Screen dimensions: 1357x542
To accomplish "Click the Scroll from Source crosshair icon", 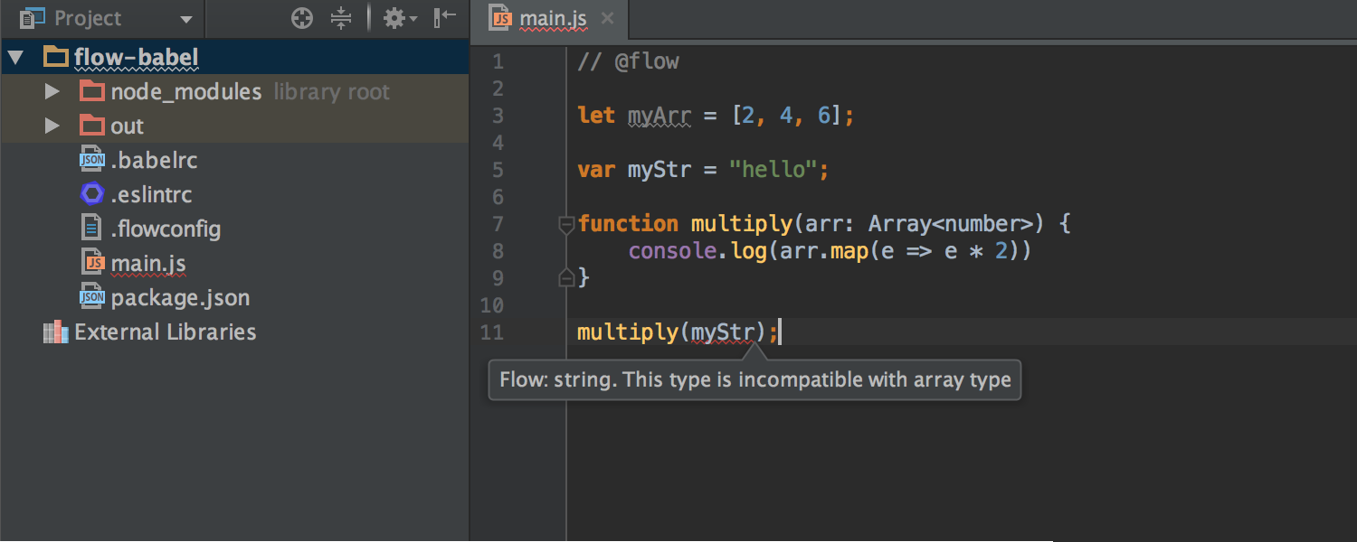I will [301, 17].
